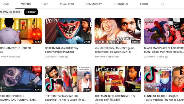Click the 27:21 duration badge
This screenshot has height=104, width=184.
point(87,42)
